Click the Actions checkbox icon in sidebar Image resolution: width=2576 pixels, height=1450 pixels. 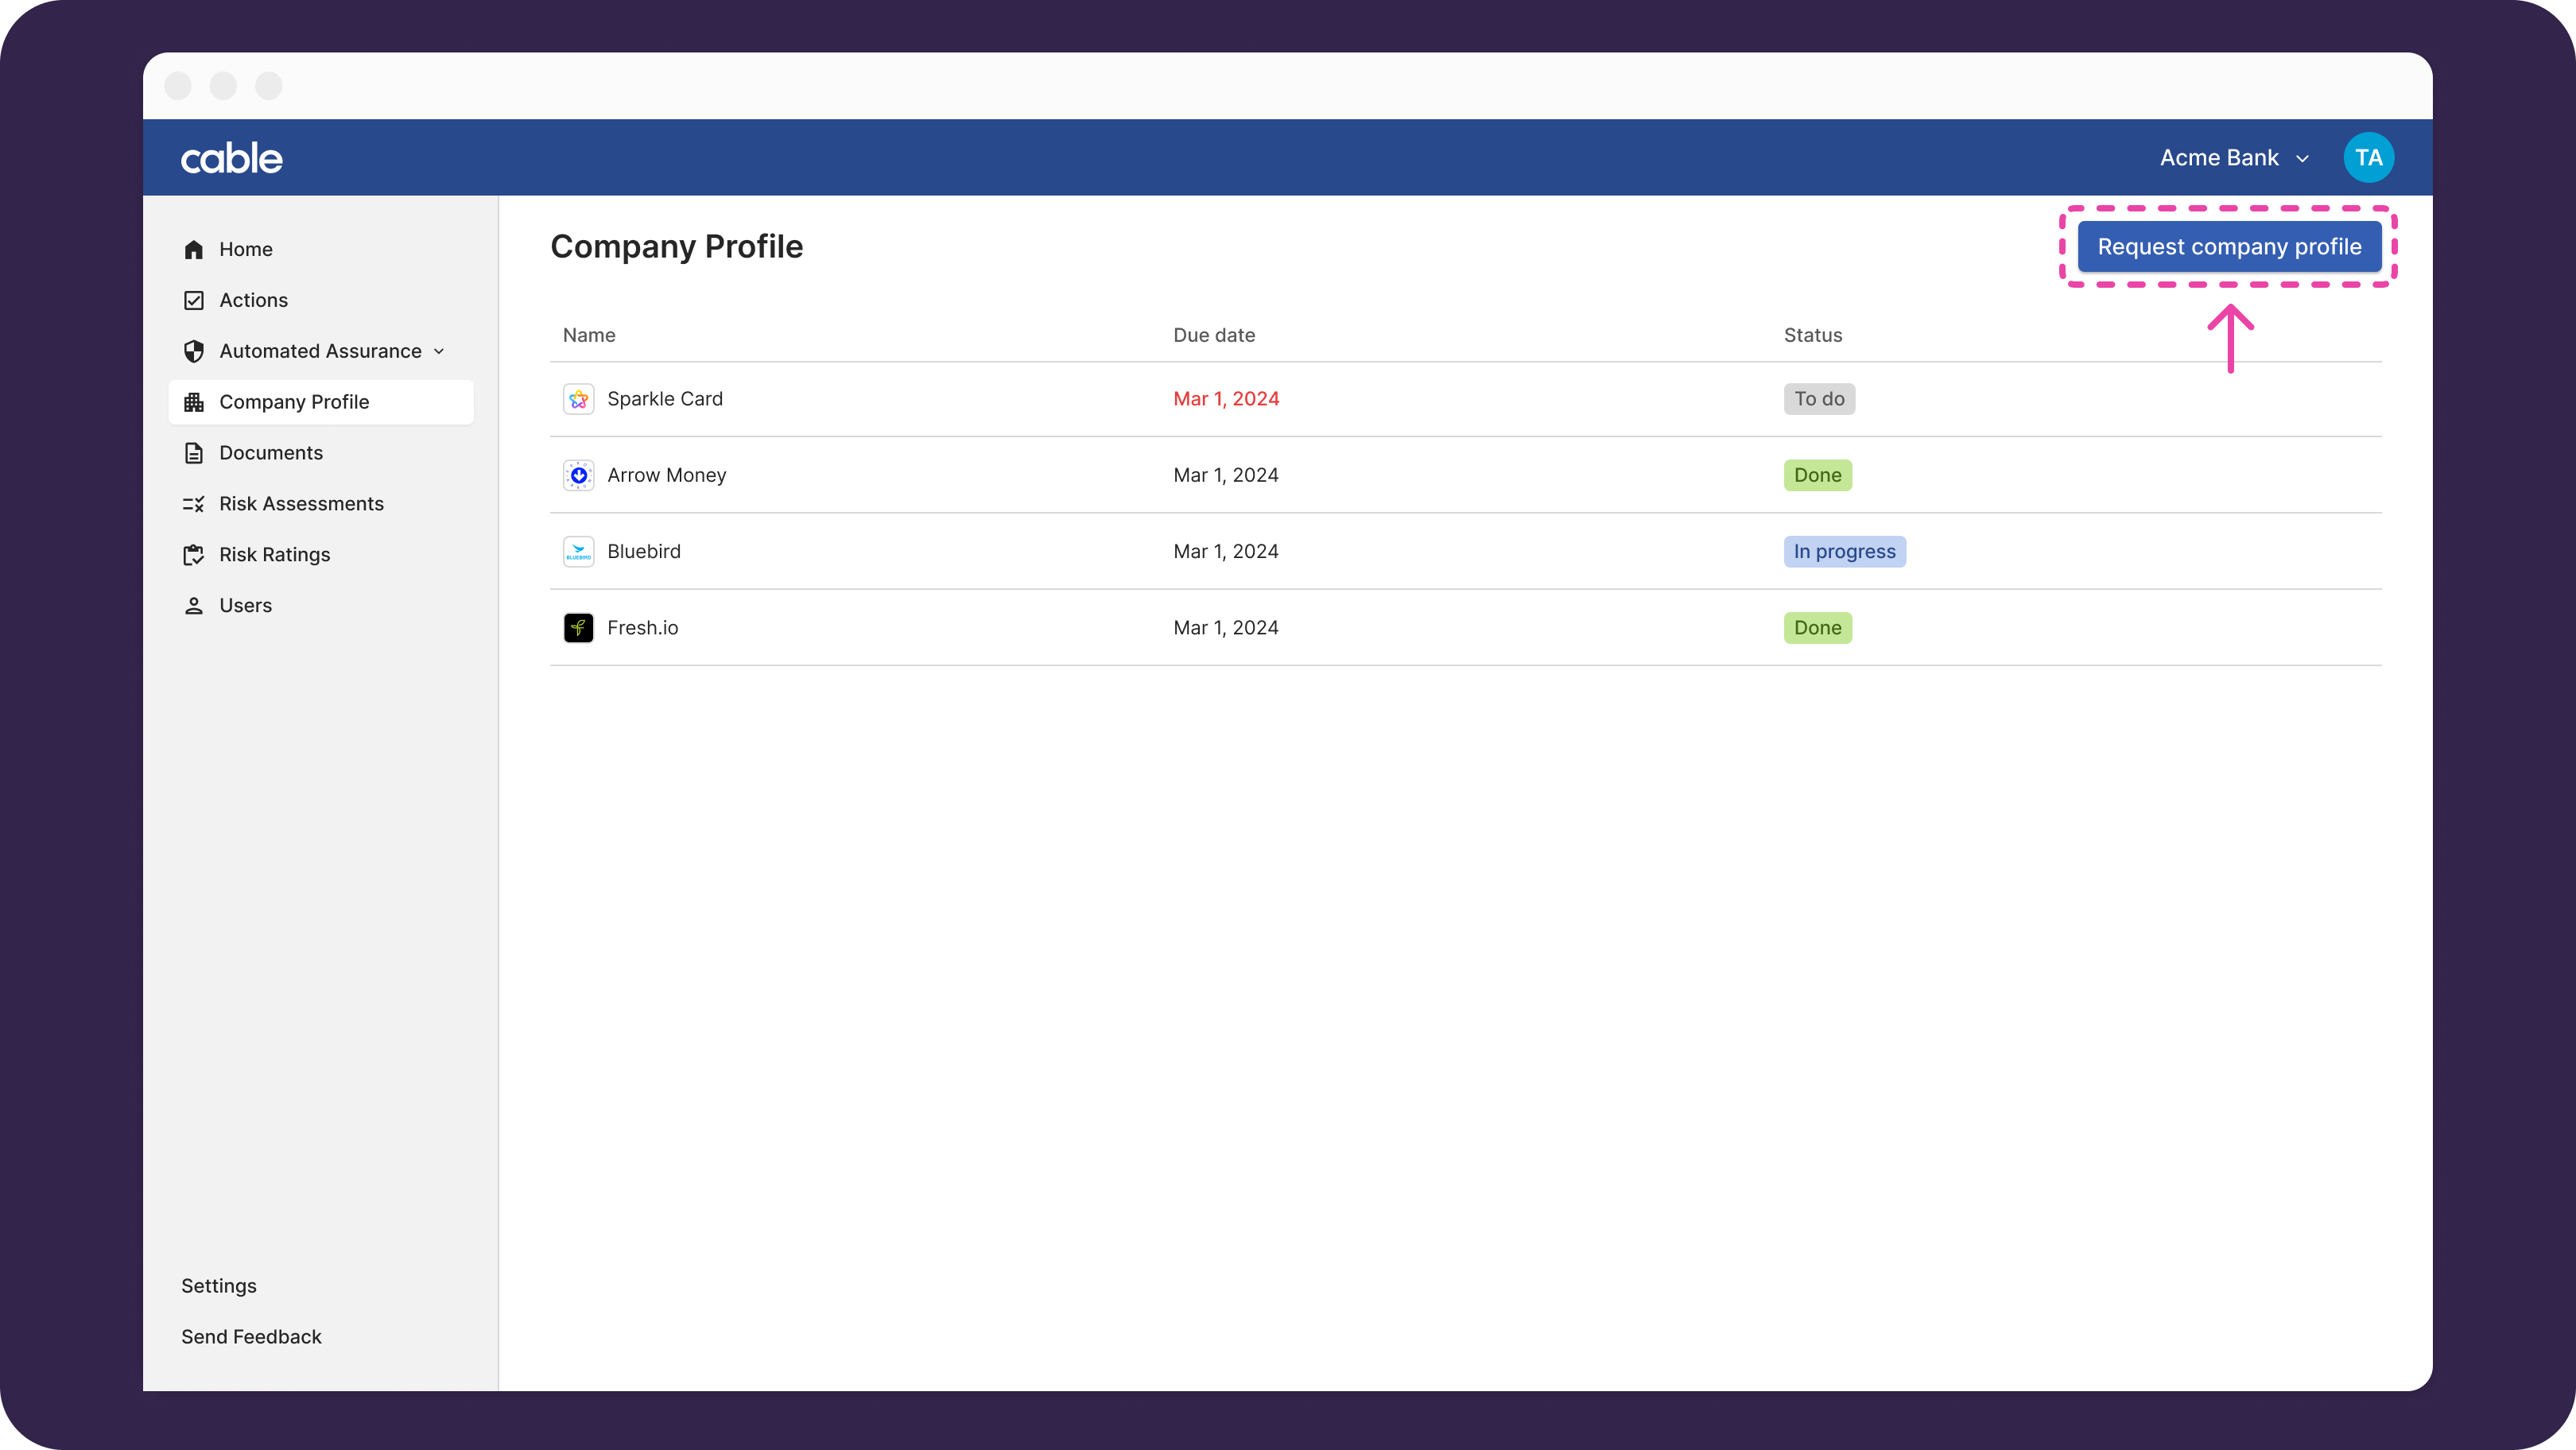click(x=194, y=300)
